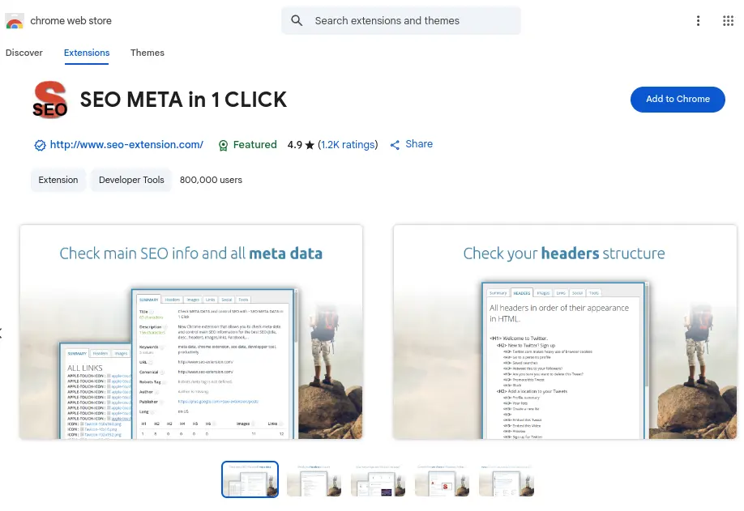Click the Add to Chrome button
The height and width of the screenshot is (511, 744).
point(678,99)
